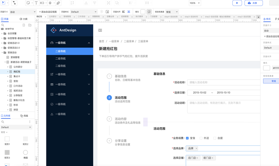This screenshot has width=279, height=166.
Task: Click the preview play button
Action: point(237,3)
